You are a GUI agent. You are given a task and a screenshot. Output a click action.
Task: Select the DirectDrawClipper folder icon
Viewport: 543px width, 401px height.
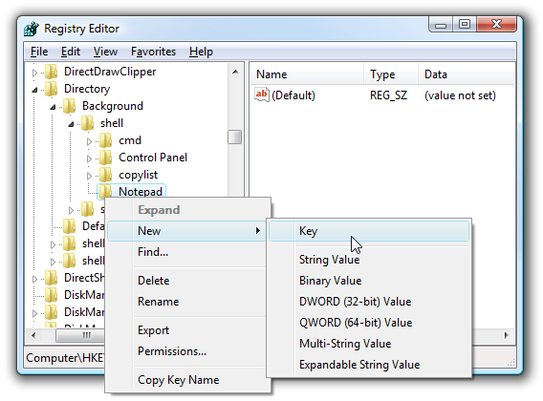pos(52,72)
